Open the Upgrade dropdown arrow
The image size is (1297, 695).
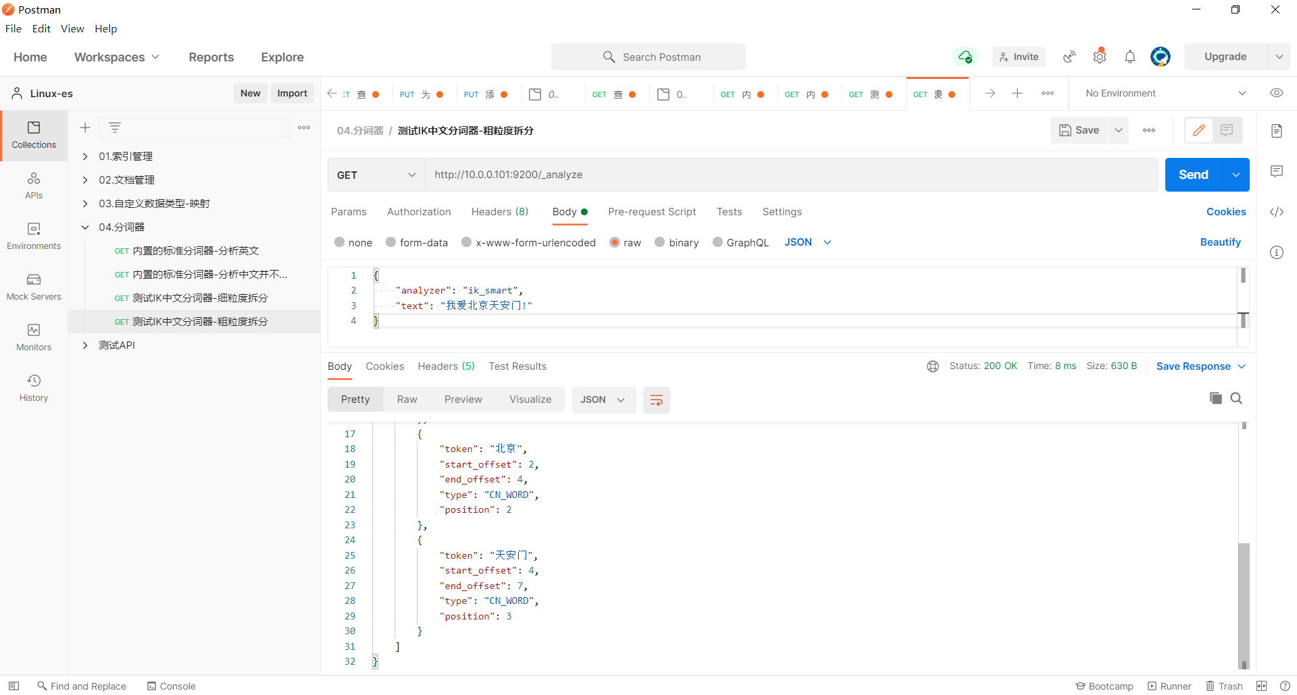click(x=1279, y=57)
